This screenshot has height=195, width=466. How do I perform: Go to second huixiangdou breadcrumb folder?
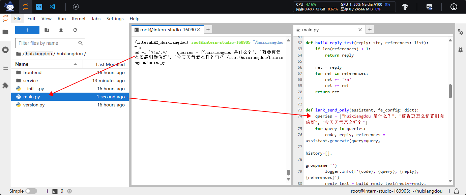point(70,54)
